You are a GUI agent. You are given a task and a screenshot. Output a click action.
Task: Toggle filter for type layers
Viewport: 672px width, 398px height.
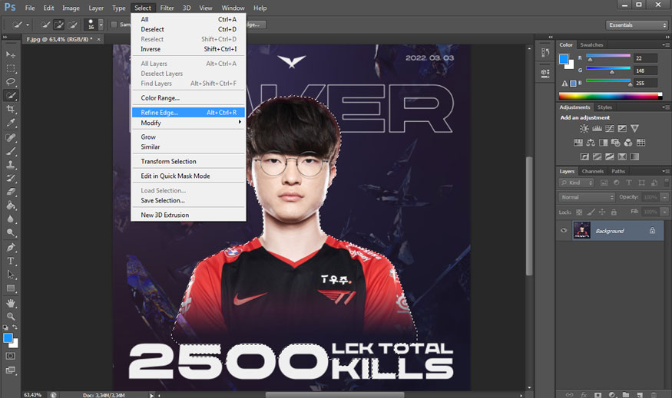point(629,183)
